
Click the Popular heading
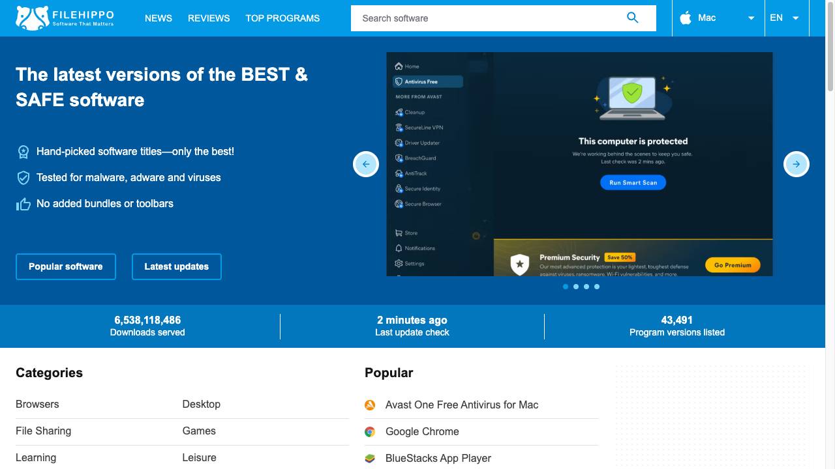tap(389, 373)
